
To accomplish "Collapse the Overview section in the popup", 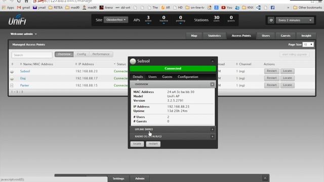I will point(212,84).
